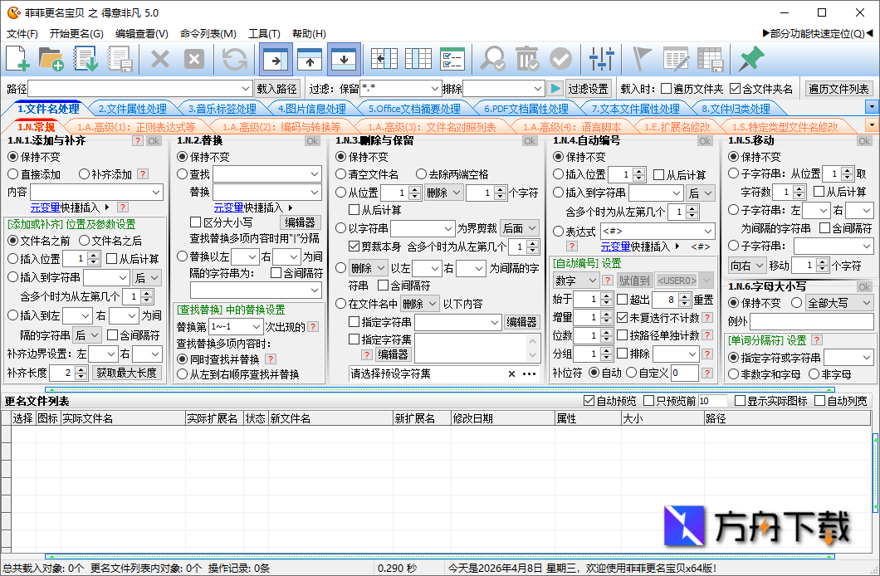The width and height of the screenshot is (880, 576).
Task: Open the 路径 path dropdown
Action: click(x=246, y=89)
